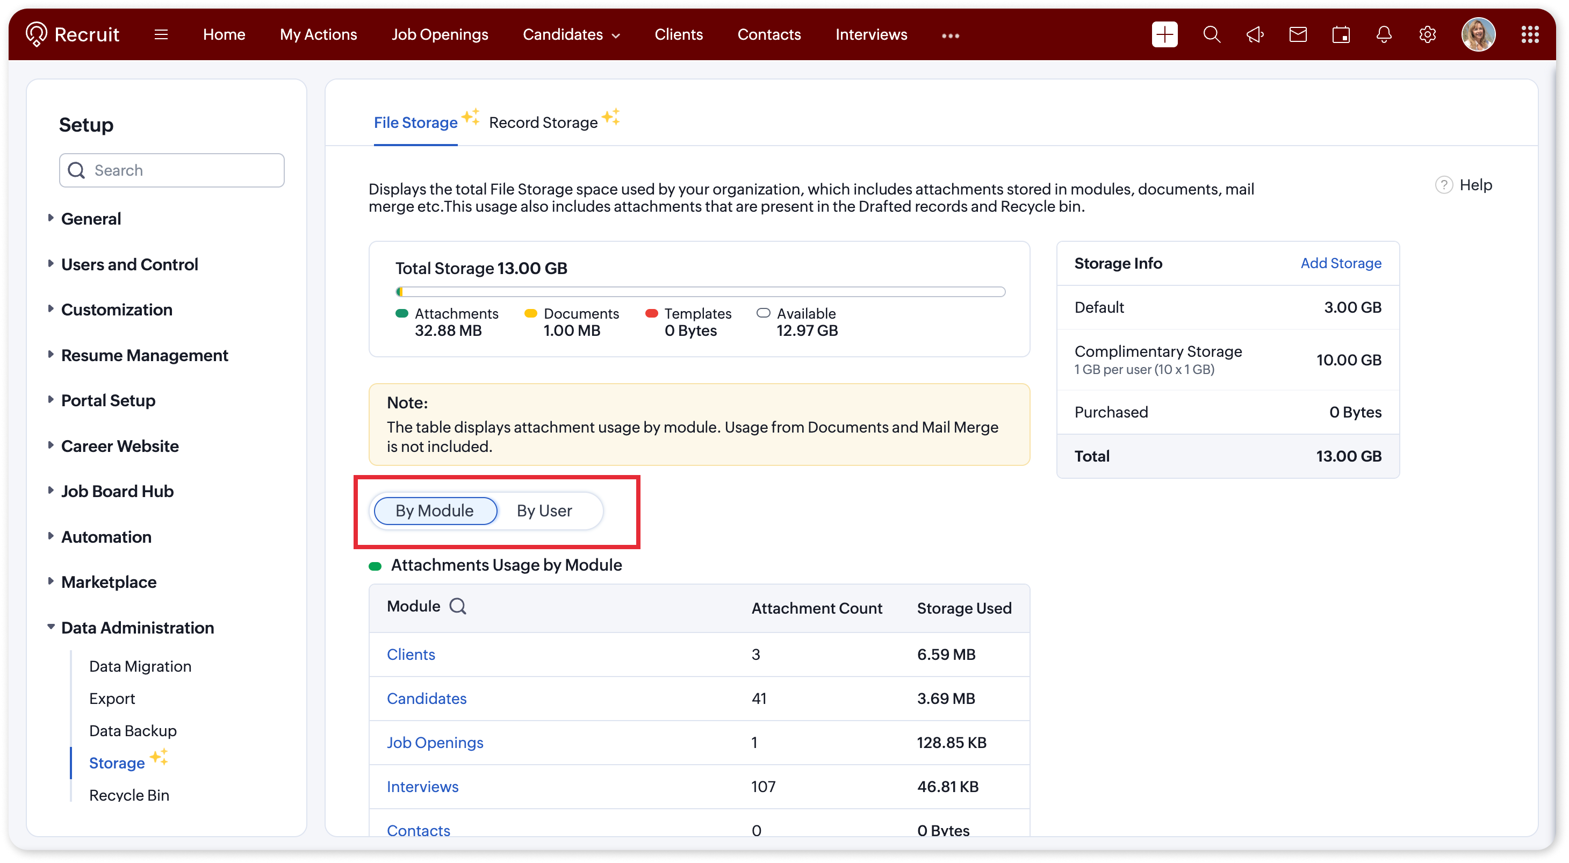This screenshot has height=863, width=1569.
Task: Switch to the Record Storage tab
Action: 543,123
